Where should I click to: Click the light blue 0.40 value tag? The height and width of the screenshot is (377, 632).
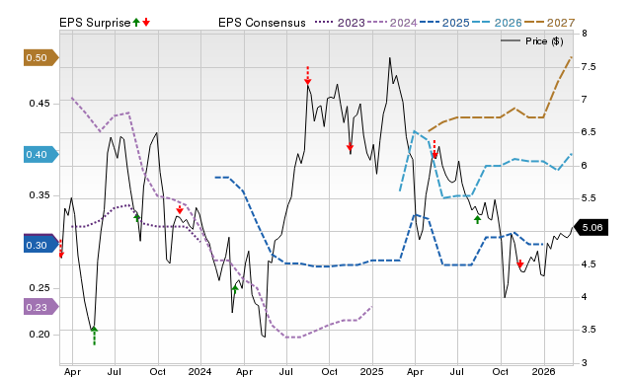click(x=40, y=154)
